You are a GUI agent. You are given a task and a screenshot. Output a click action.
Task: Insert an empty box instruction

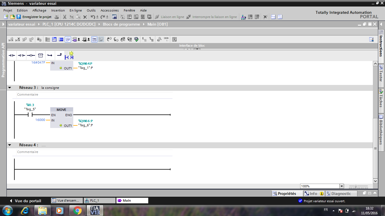tap(40, 55)
